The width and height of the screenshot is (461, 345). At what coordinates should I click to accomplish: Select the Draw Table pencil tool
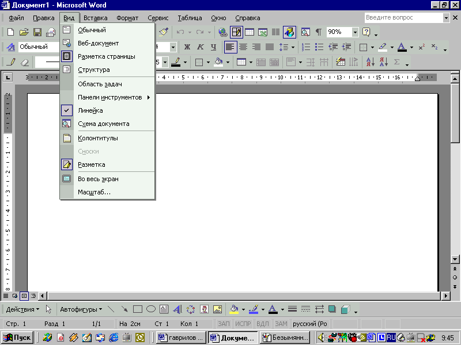(11, 62)
